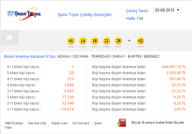Click the Hafta 738 text
Image resolution: width=192 pixels, height=134 pixels.
tap(135, 19)
